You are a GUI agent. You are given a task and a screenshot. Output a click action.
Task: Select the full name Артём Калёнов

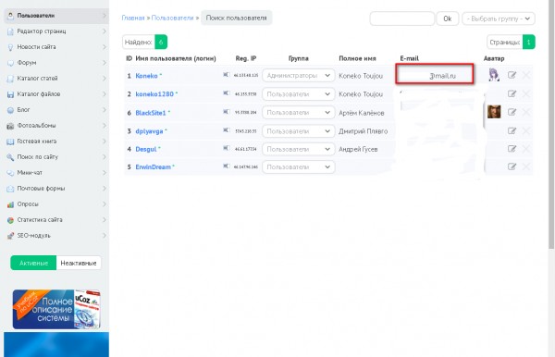point(361,113)
